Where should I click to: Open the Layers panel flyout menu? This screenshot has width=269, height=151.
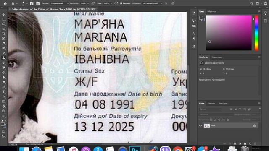click(259, 103)
